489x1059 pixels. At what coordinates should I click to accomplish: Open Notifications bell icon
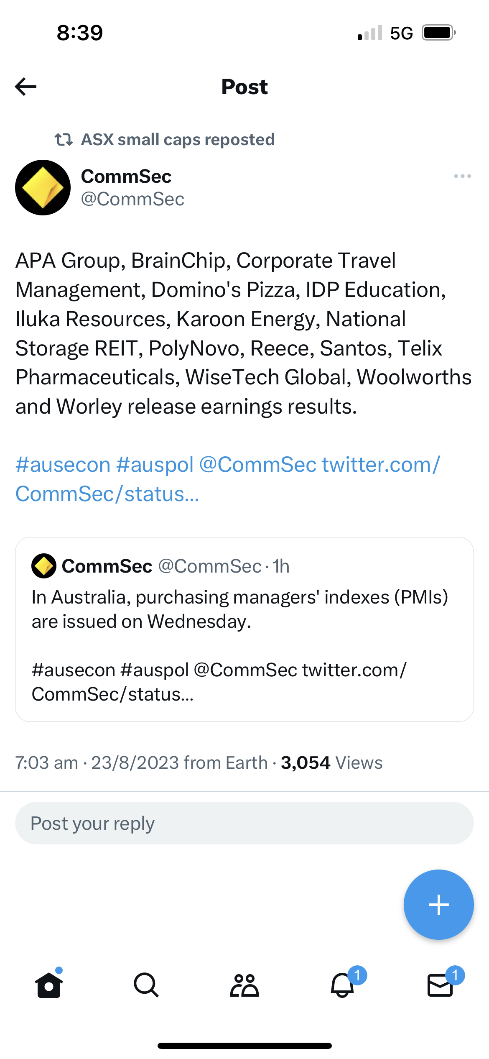[x=343, y=985]
